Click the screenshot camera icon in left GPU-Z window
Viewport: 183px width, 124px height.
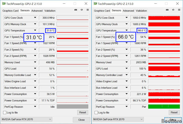click(76, 10)
